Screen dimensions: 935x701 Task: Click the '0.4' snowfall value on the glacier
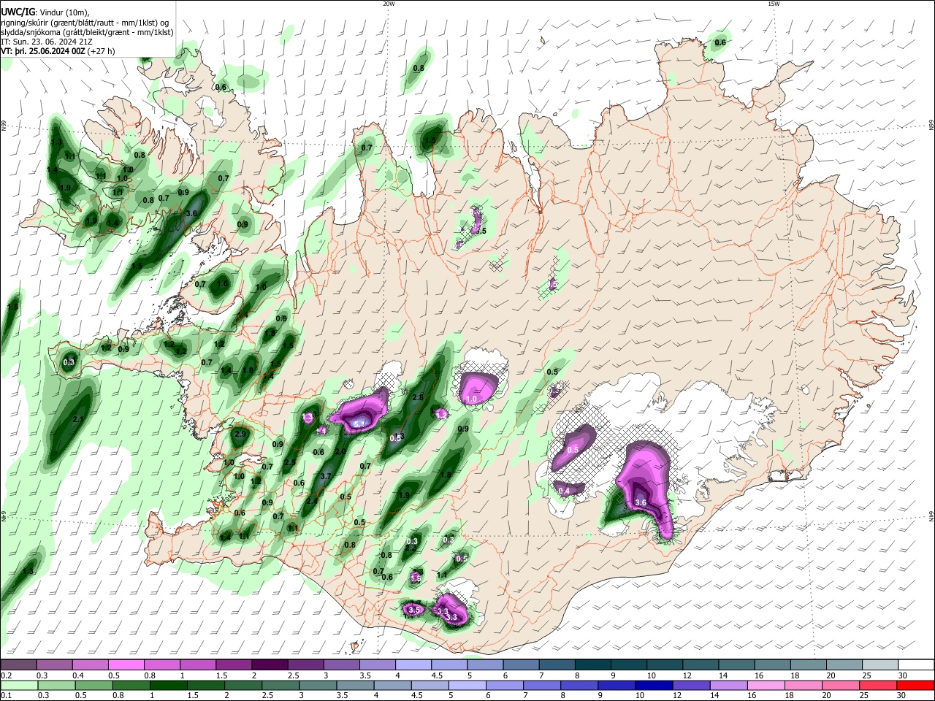tap(564, 491)
